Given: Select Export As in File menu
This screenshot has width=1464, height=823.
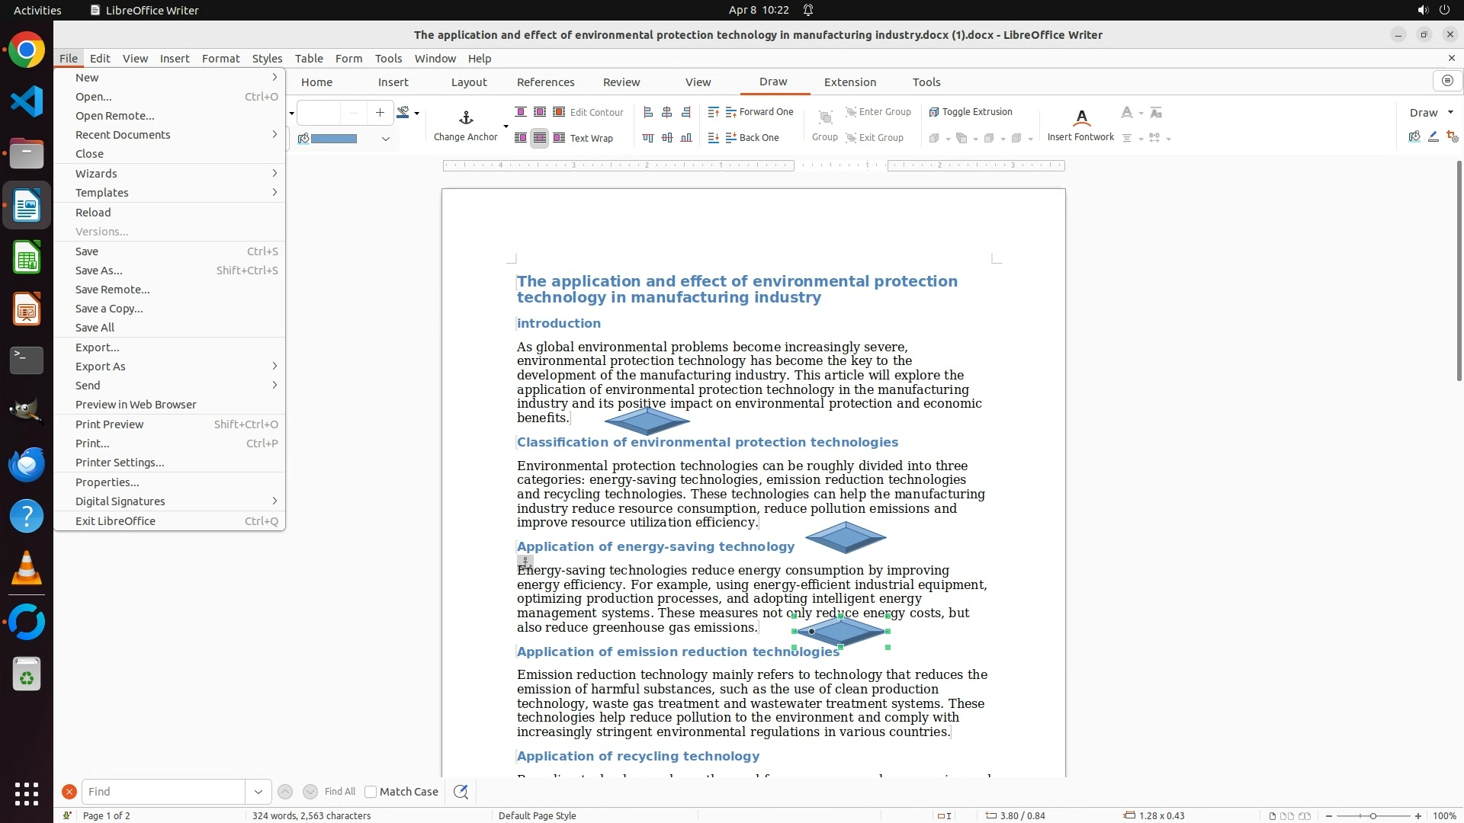Looking at the screenshot, I should [101, 367].
